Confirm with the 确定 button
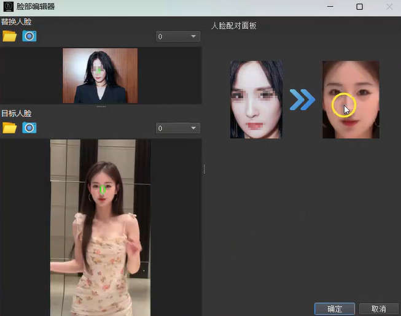The height and width of the screenshot is (316, 401). coord(335,309)
